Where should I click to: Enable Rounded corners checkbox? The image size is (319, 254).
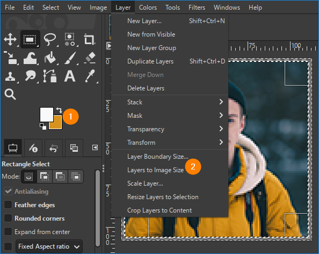coord(8,218)
